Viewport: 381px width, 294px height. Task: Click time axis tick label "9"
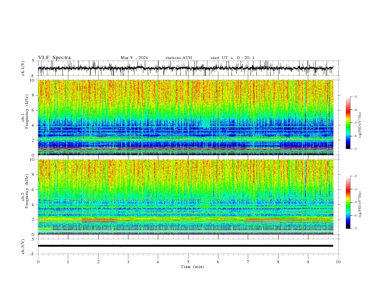pyautogui.click(x=308, y=262)
